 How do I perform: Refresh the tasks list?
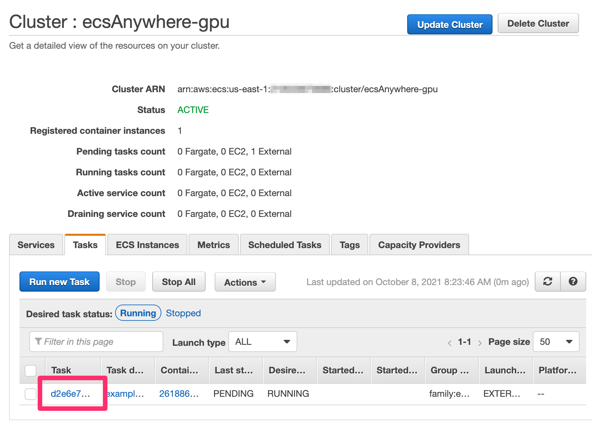click(x=548, y=282)
